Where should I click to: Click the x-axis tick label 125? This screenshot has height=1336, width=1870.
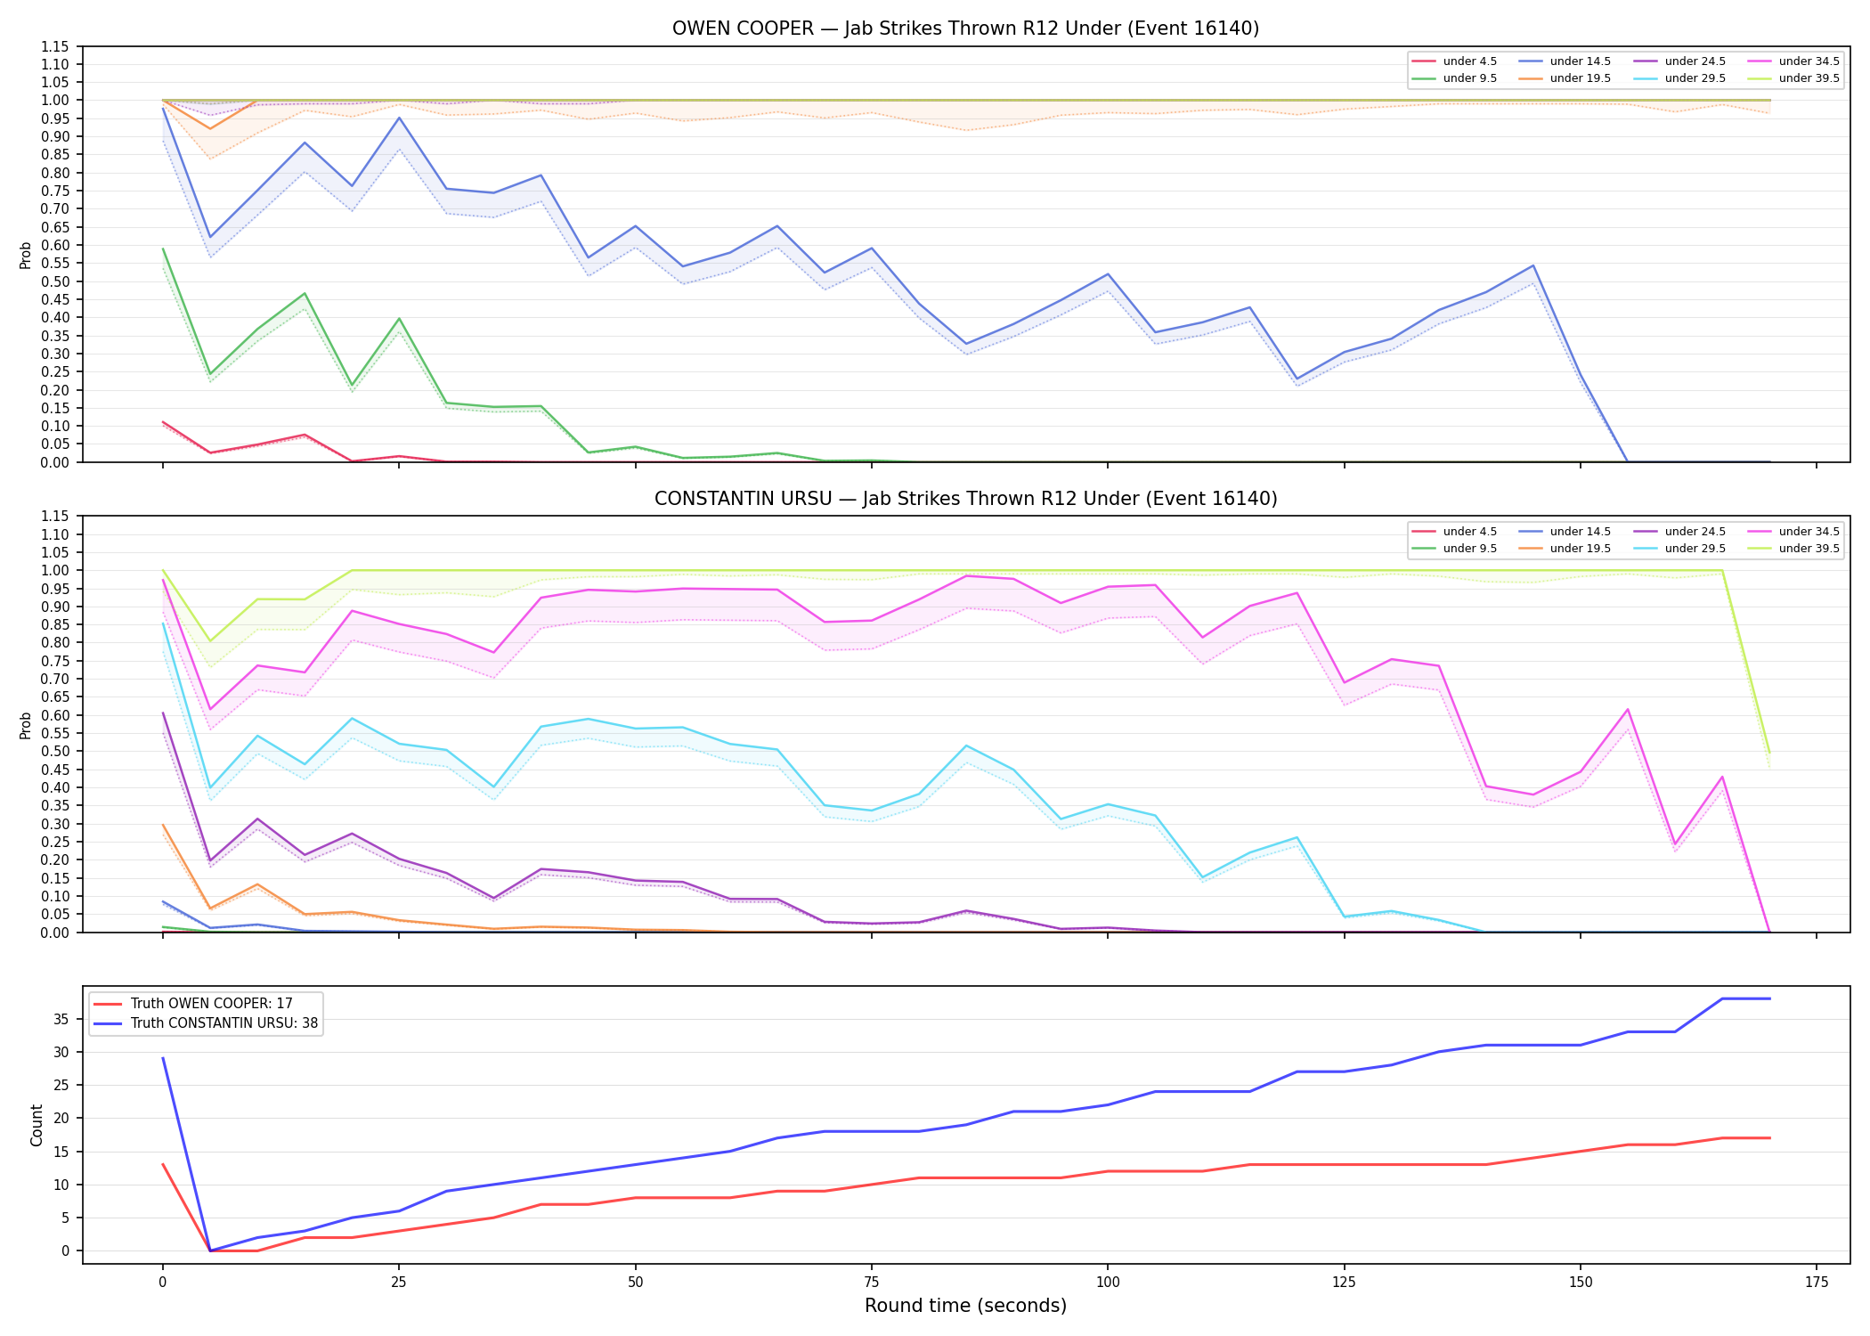point(1344,1283)
